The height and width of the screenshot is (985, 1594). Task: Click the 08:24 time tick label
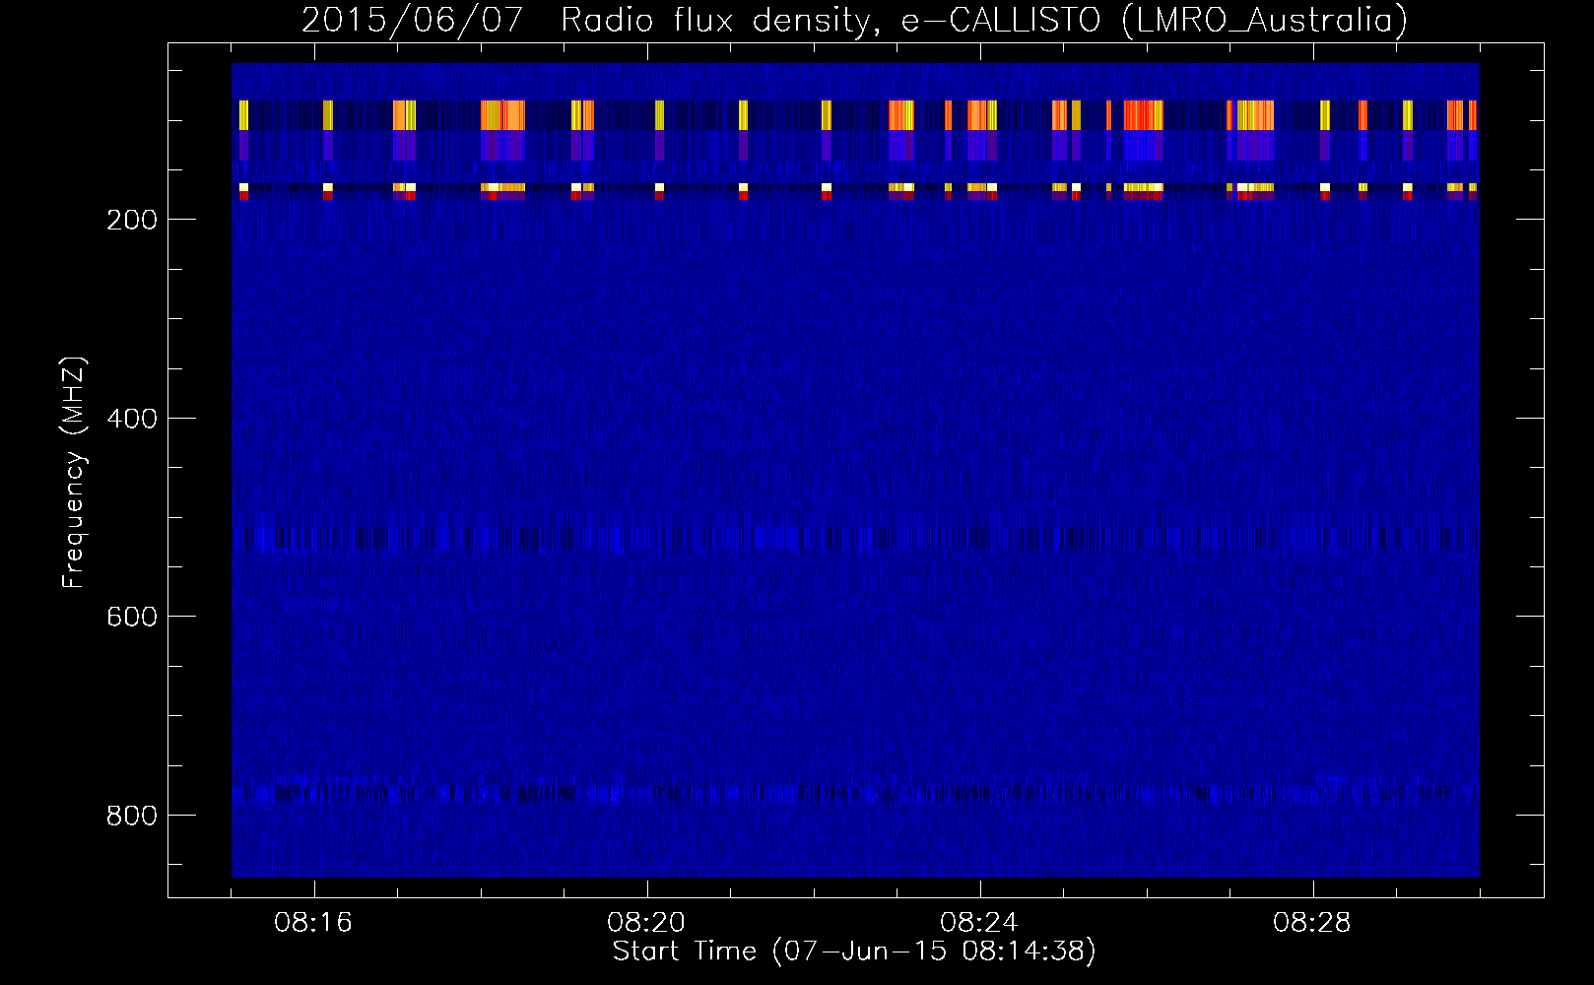(x=979, y=923)
